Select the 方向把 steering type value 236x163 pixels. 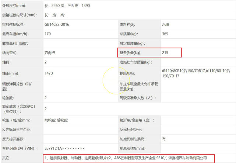(50, 53)
